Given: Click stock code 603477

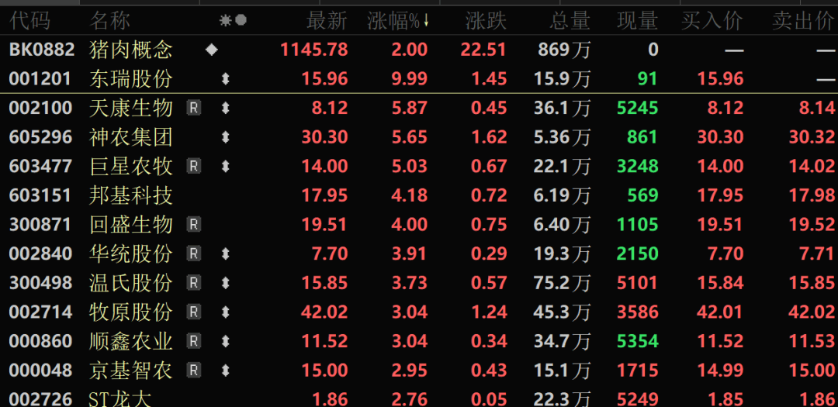Looking at the screenshot, I should pyautogui.click(x=40, y=167).
